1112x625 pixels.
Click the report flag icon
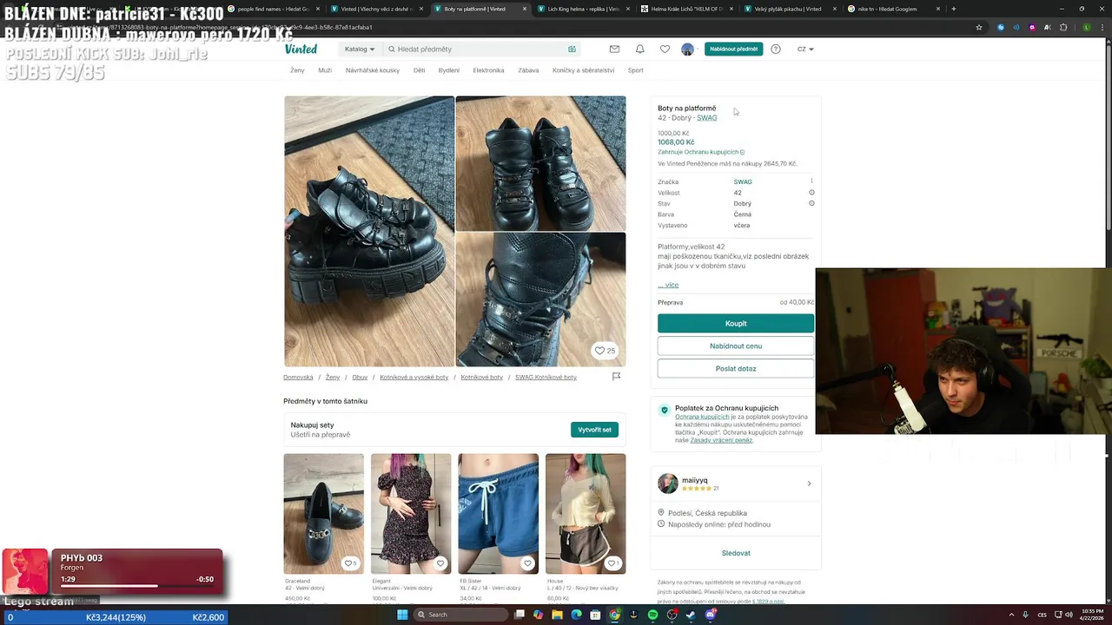(x=616, y=377)
